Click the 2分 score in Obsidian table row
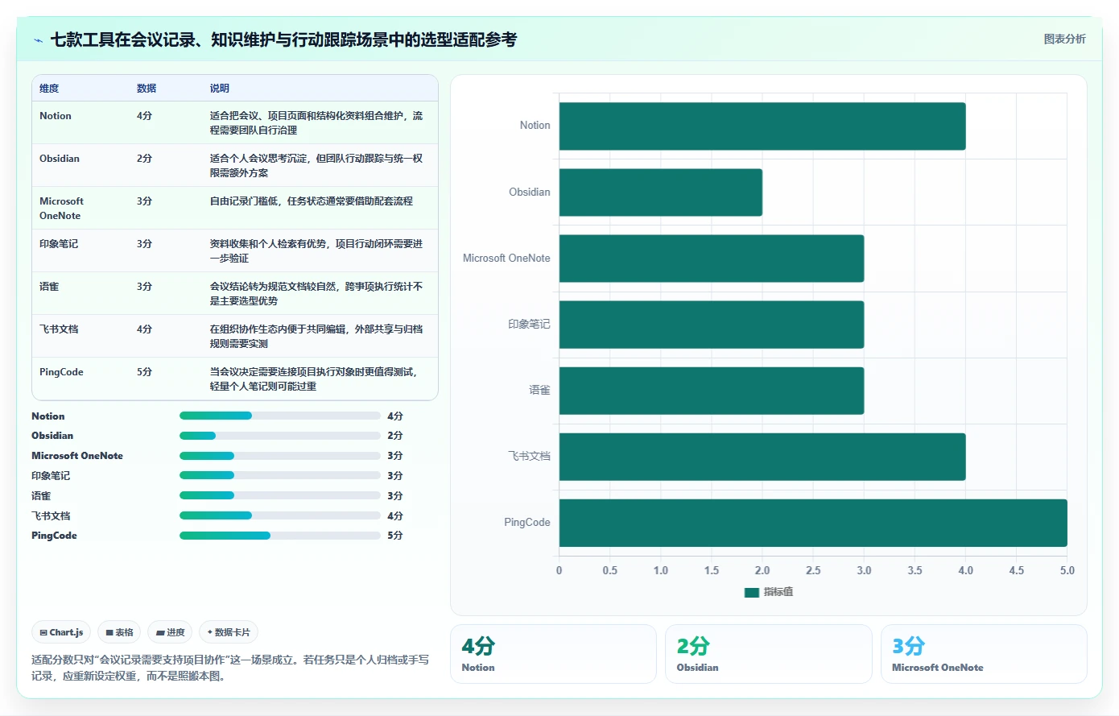This screenshot has height=716, width=1119. tap(144, 159)
